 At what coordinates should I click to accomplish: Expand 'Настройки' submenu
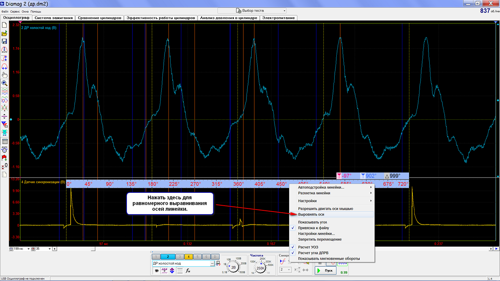[332, 201]
